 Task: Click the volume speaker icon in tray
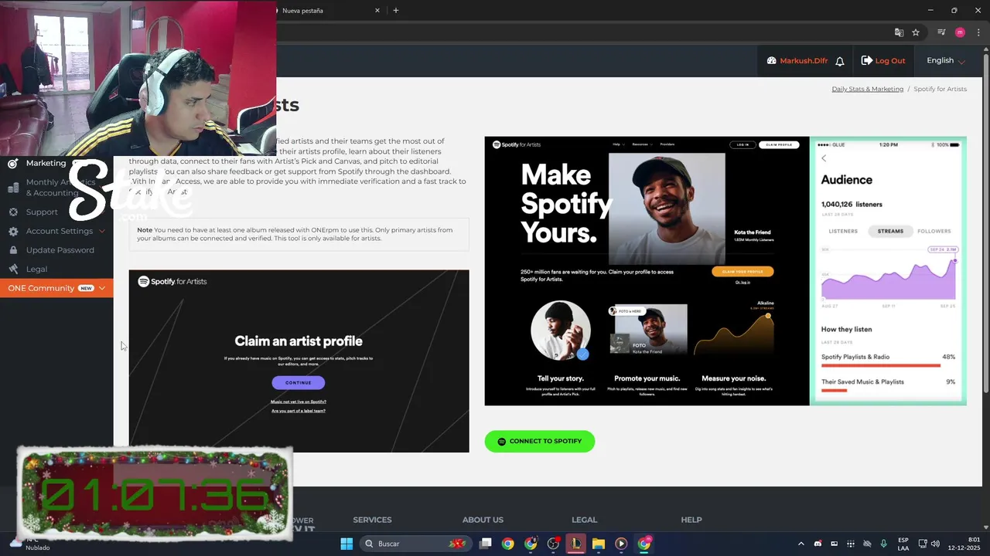pos(936,544)
